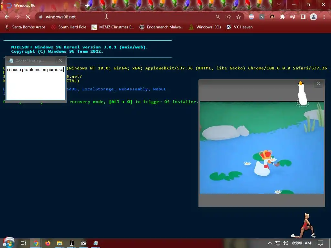Expand the tab search chevron
This screenshot has height=248, width=331.
click(279, 5)
